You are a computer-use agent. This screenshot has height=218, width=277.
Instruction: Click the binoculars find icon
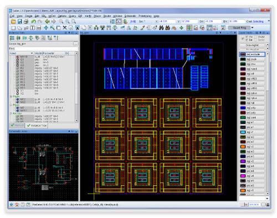(x=161, y=28)
